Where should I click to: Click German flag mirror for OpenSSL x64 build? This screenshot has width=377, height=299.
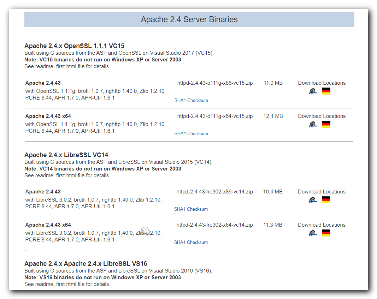pyautogui.click(x=326, y=124)
